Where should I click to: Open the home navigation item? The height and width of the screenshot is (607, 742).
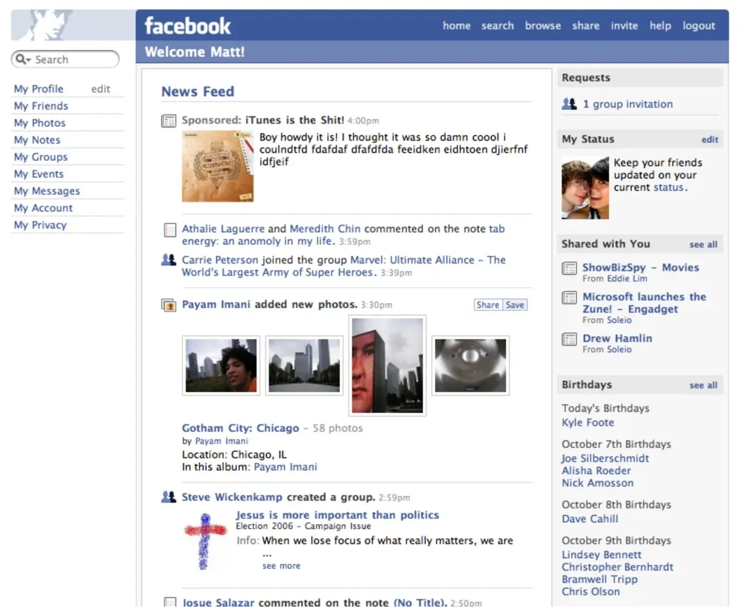[x=456, y=26]
